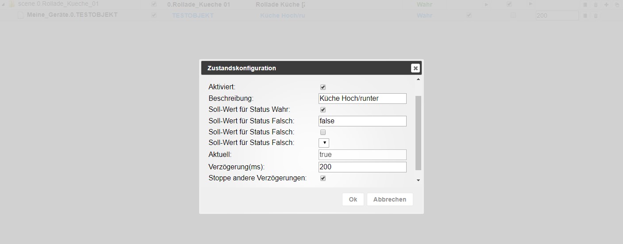The image size is (623, 244).
Task: Toggle the Stoppe andere Verzögerungen checkbox
Action: point(323,178)
